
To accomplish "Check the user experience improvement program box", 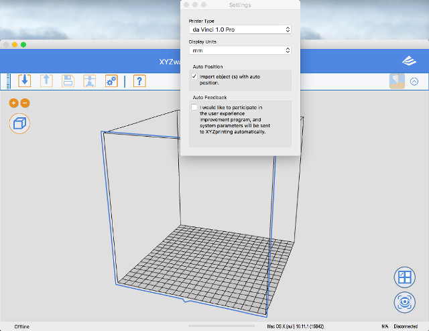I will [194, 107].
